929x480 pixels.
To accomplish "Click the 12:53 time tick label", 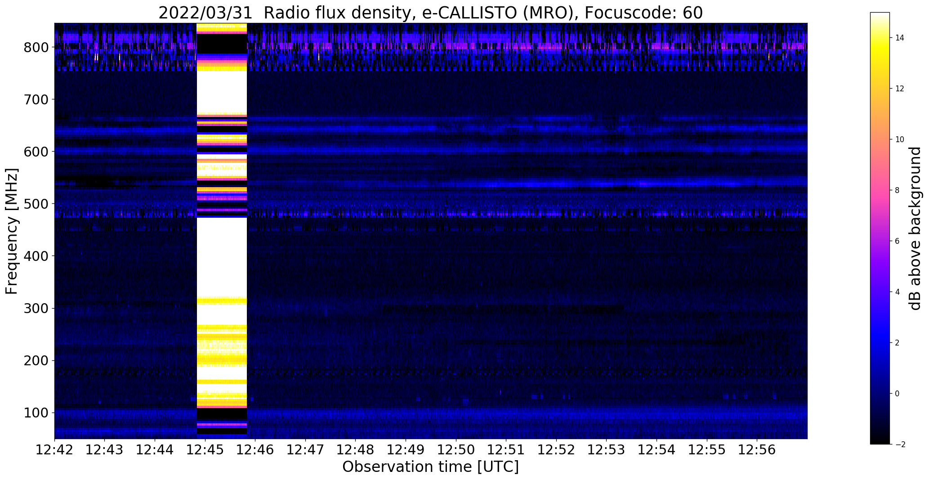I will coord(607,449).
